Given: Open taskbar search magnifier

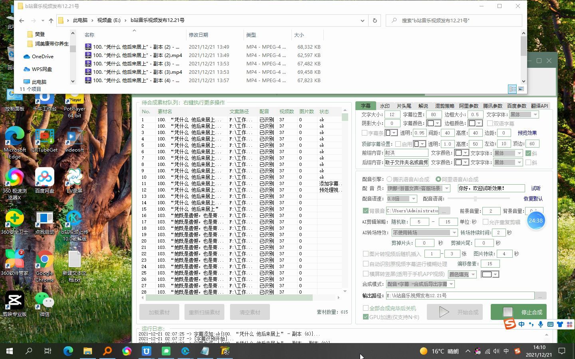Looking at the screenshot, I should coord(29,351).
